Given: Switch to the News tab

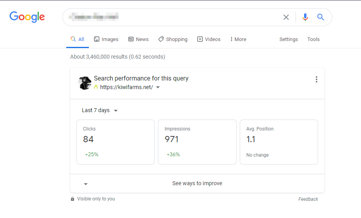Looking at the screenshot, I should (138, 39).
